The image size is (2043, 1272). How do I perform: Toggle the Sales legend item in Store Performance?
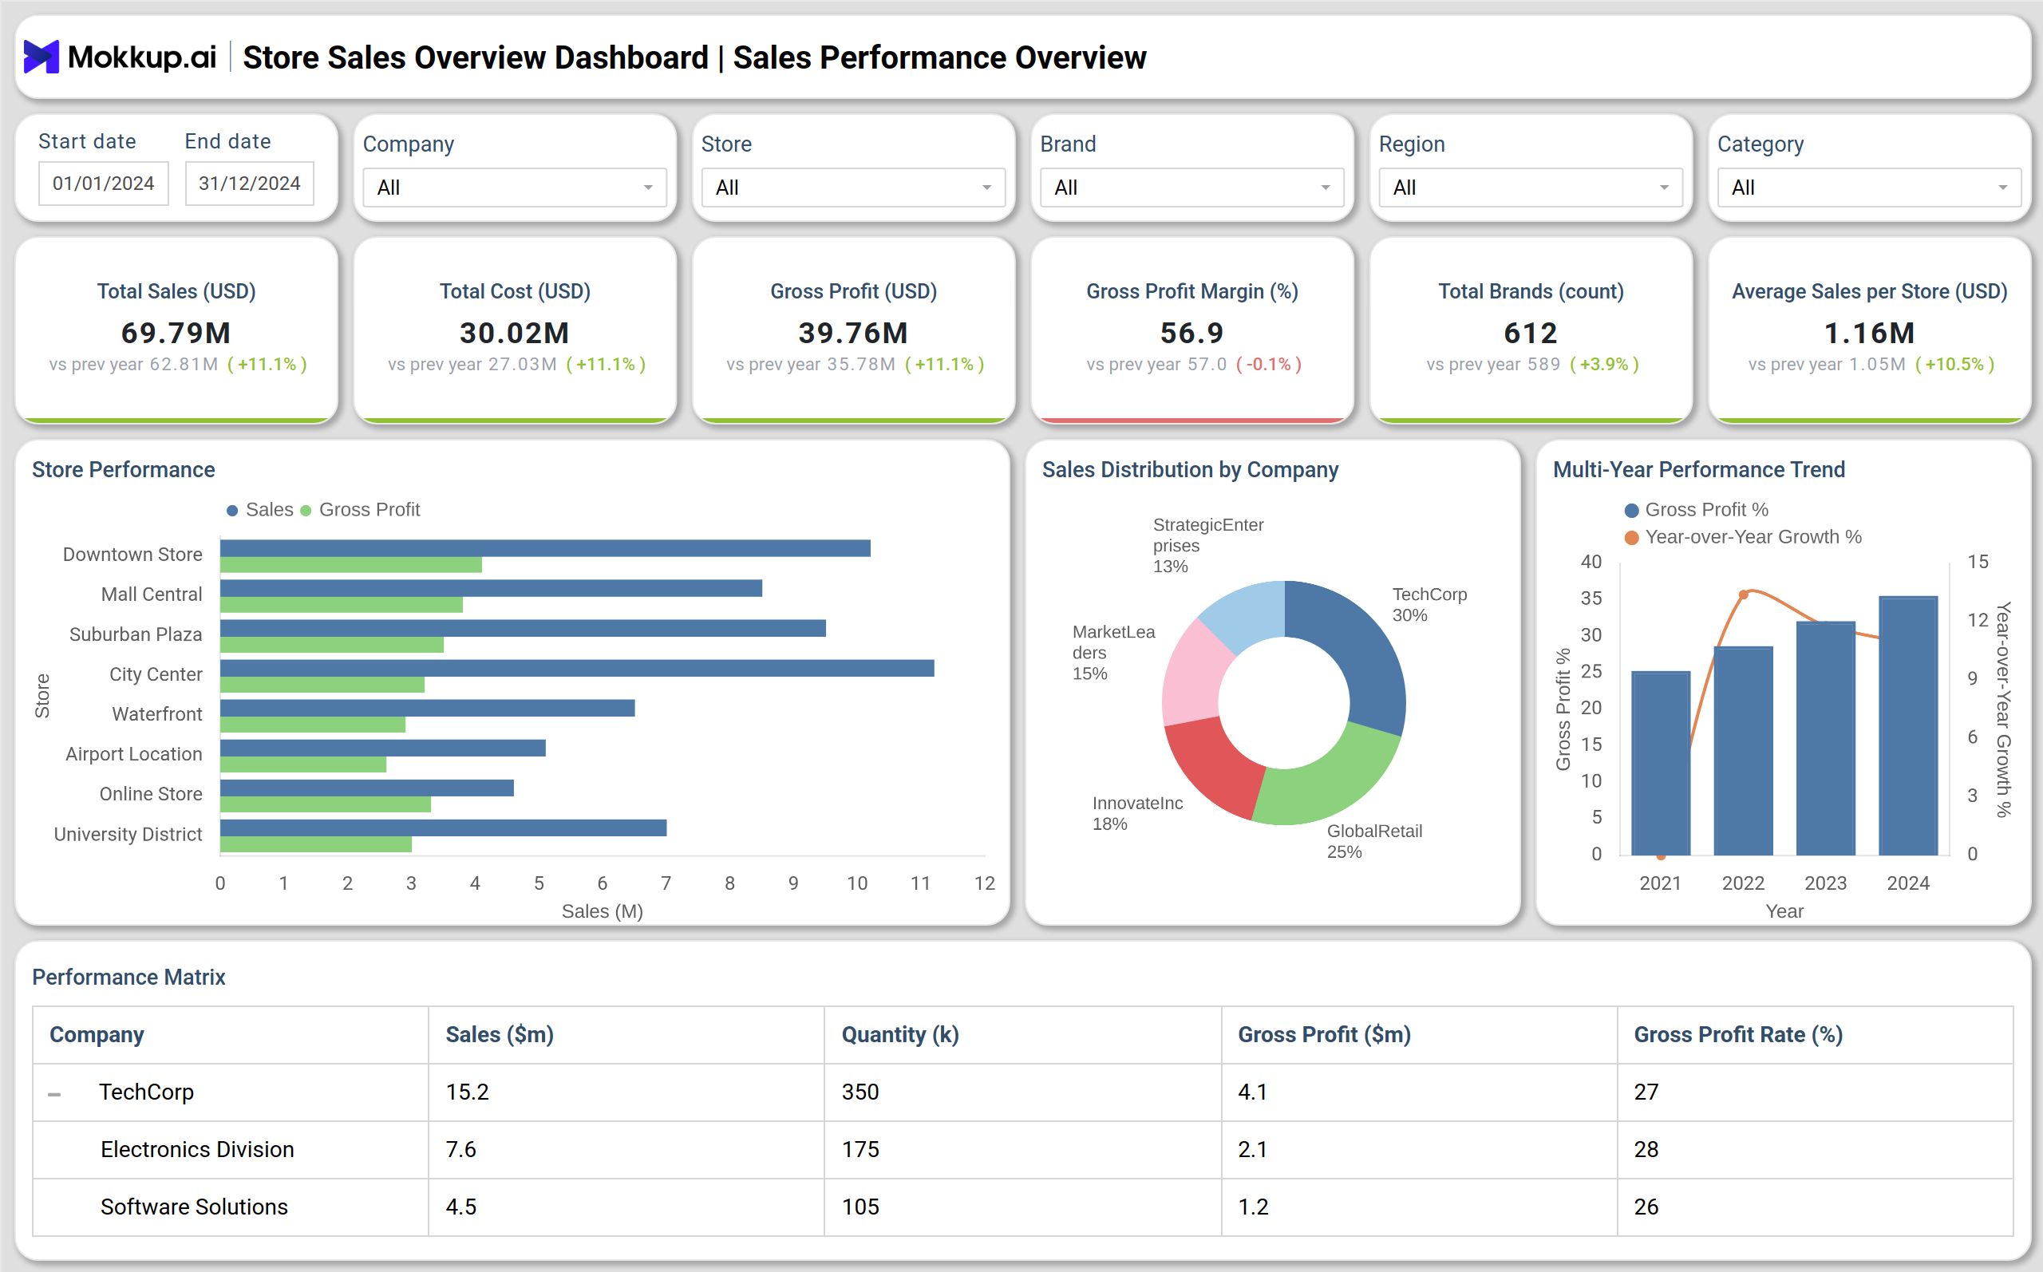tap(260, 510)
